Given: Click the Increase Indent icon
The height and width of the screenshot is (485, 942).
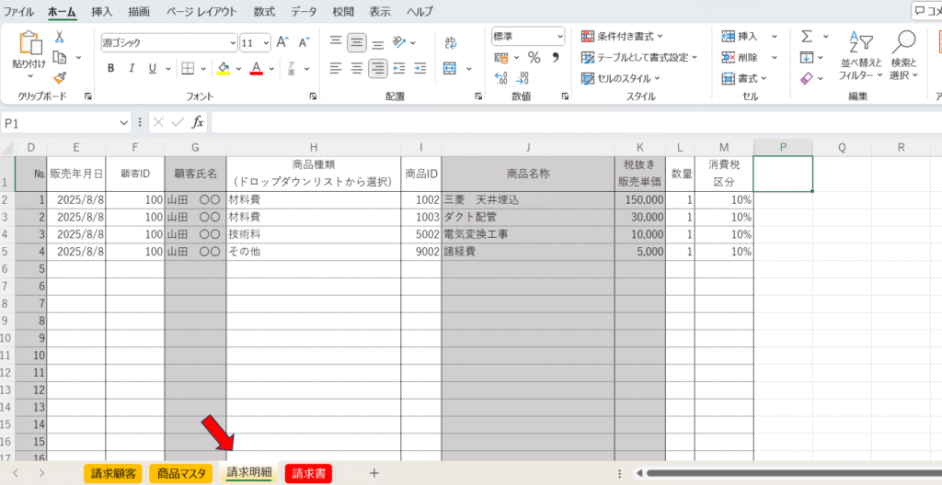Looking at the screenshot, I should pyautogui.click(x=420, y=68).
